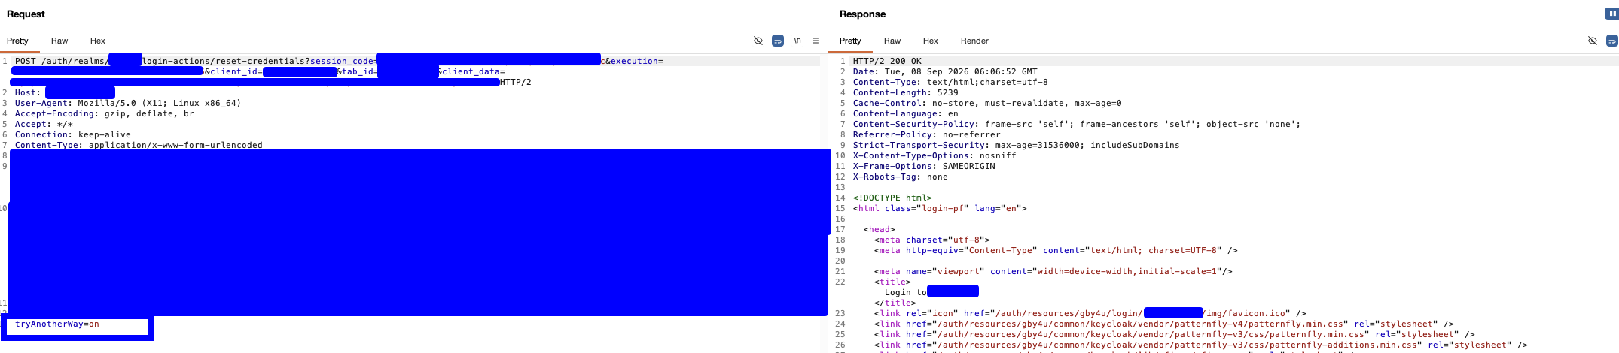1619x353 pixels.
Task: Select Hex tab in Request panel
Action: point(98,41)
